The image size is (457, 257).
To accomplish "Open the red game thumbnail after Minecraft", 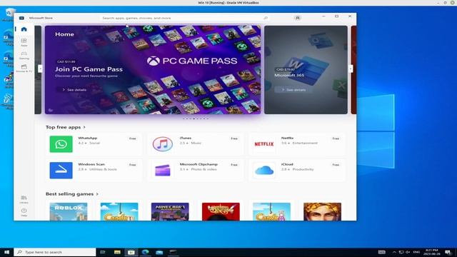I will (221, 211).
